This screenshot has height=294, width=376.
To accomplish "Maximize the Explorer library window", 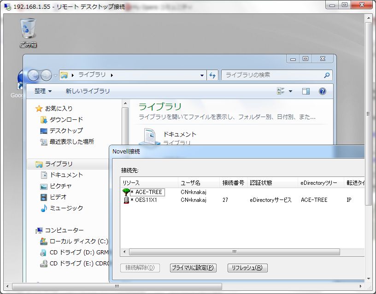I will (x=305, y=59).
